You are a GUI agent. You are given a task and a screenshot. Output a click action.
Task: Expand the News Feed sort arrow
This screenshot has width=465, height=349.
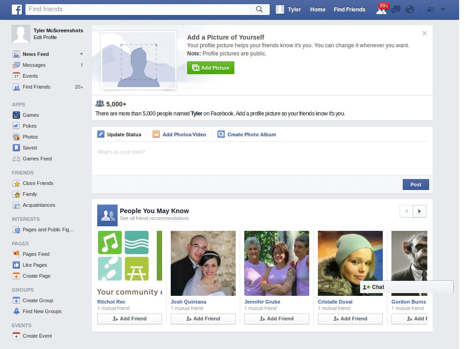click(x=81, y=54)
